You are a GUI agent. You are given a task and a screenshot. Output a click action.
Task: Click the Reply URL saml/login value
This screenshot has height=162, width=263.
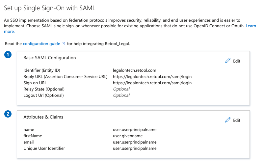152,76
